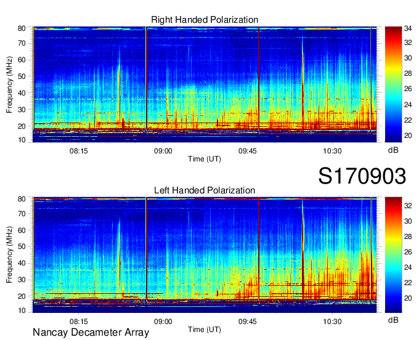The image size is (419, 340).
Task: Click the 09:00 tick under Left Handed plot
Action: [x=163, y=322]
